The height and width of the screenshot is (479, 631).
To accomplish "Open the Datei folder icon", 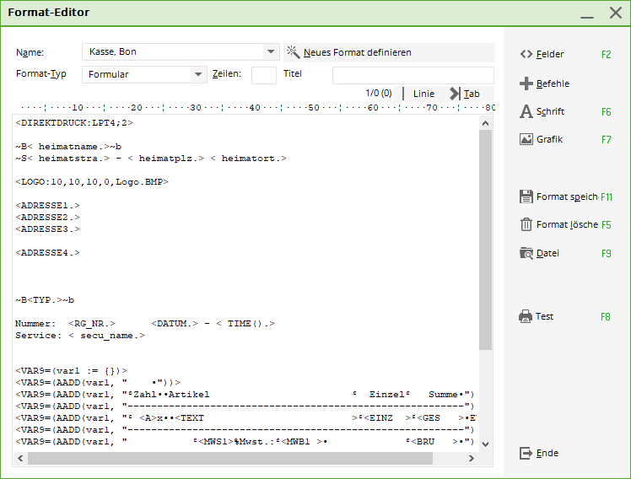I will [x=526, y=253].
